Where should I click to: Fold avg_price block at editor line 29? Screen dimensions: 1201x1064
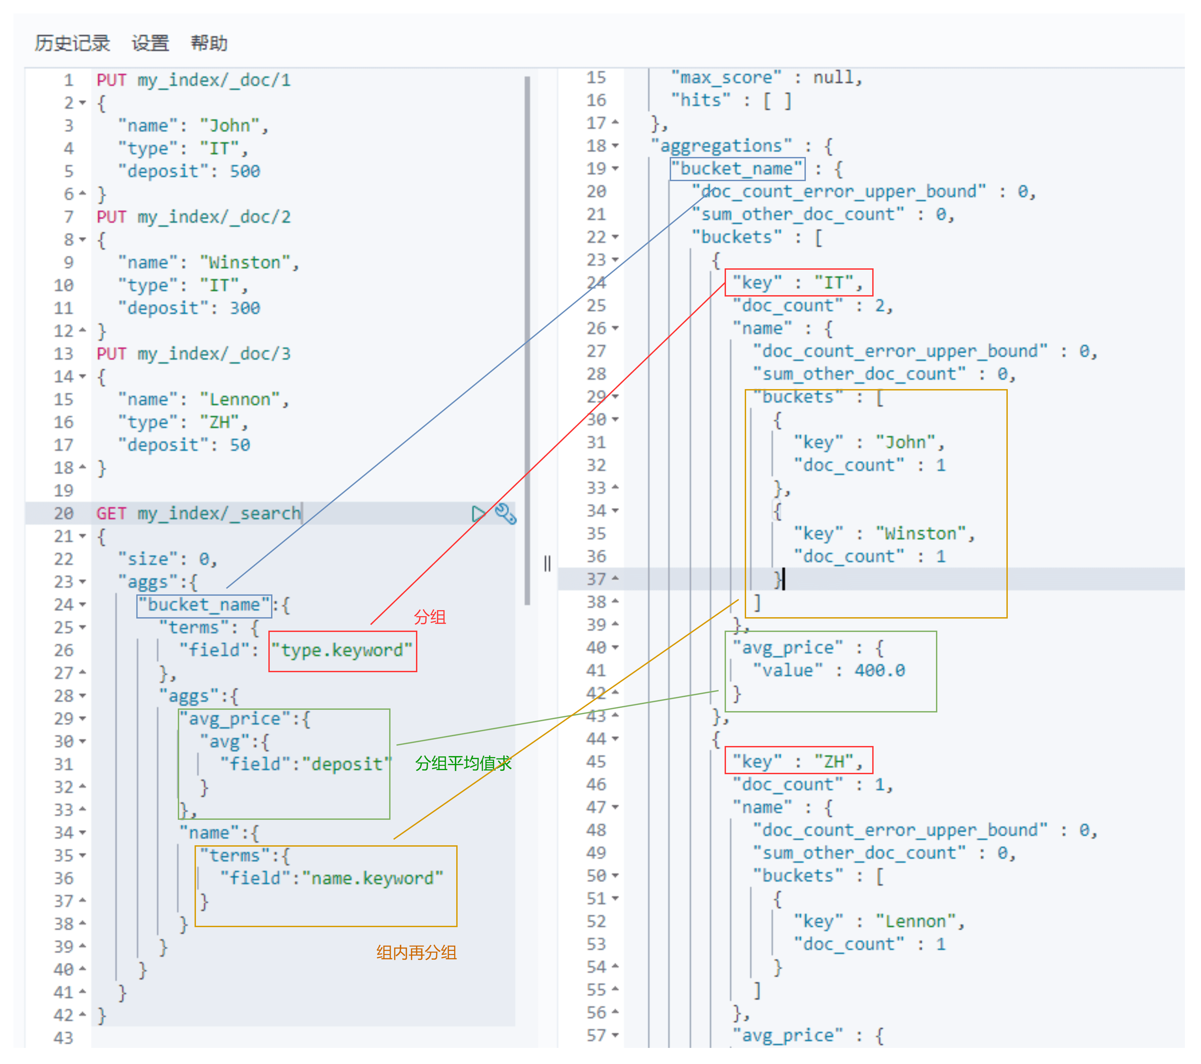[x=83, y=719]
